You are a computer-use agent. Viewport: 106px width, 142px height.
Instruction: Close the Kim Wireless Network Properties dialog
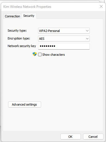[x=101, y=7]
